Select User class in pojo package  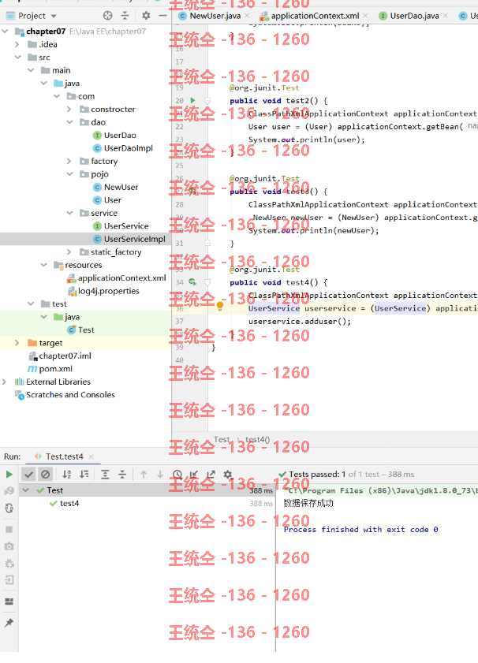113,200
